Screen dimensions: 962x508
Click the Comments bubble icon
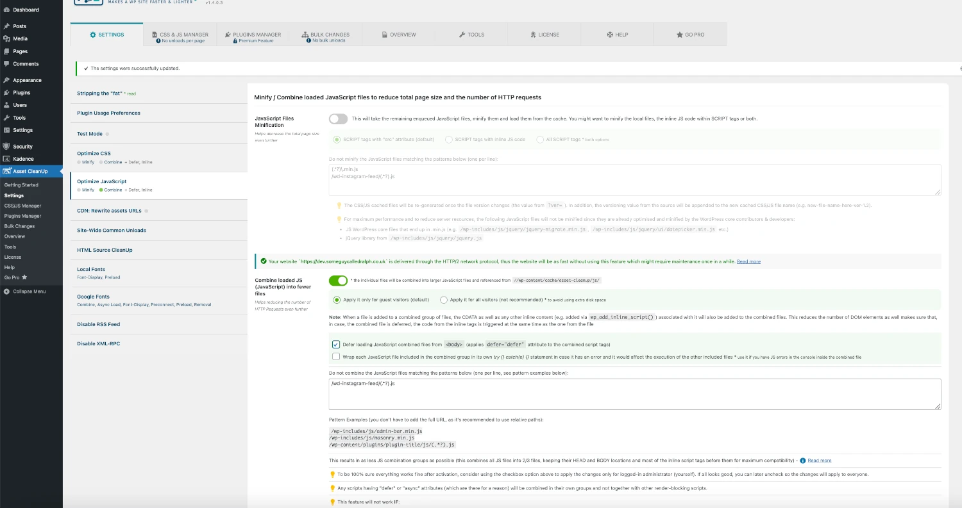[6, 63]
